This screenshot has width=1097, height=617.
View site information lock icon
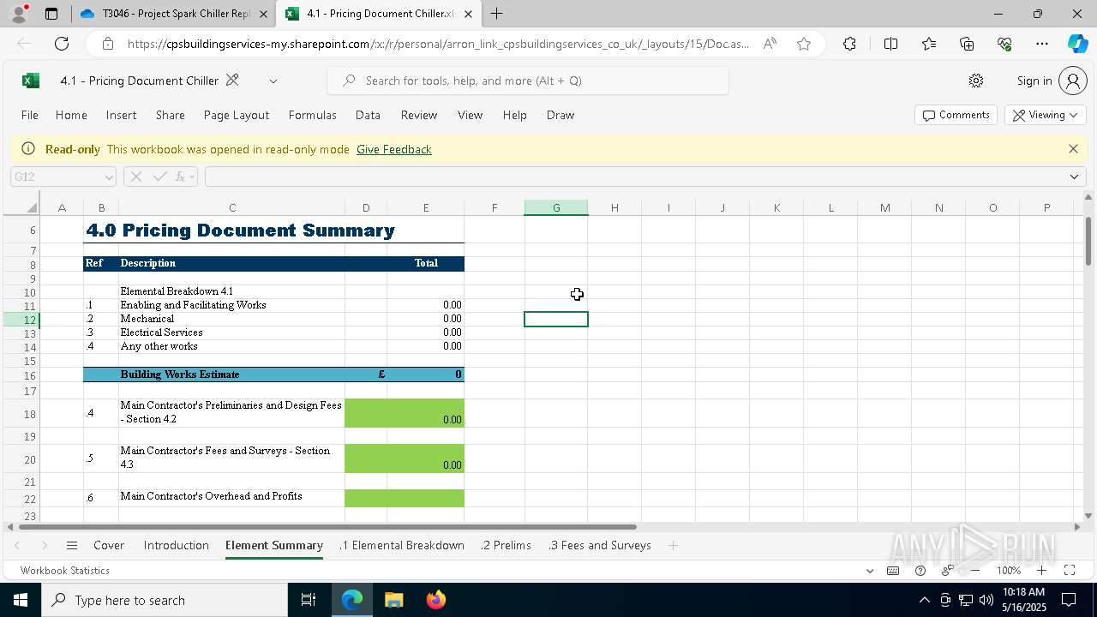tap(107, 44)
